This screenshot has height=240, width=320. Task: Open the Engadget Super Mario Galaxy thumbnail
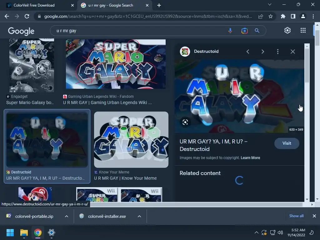point(32,65)
